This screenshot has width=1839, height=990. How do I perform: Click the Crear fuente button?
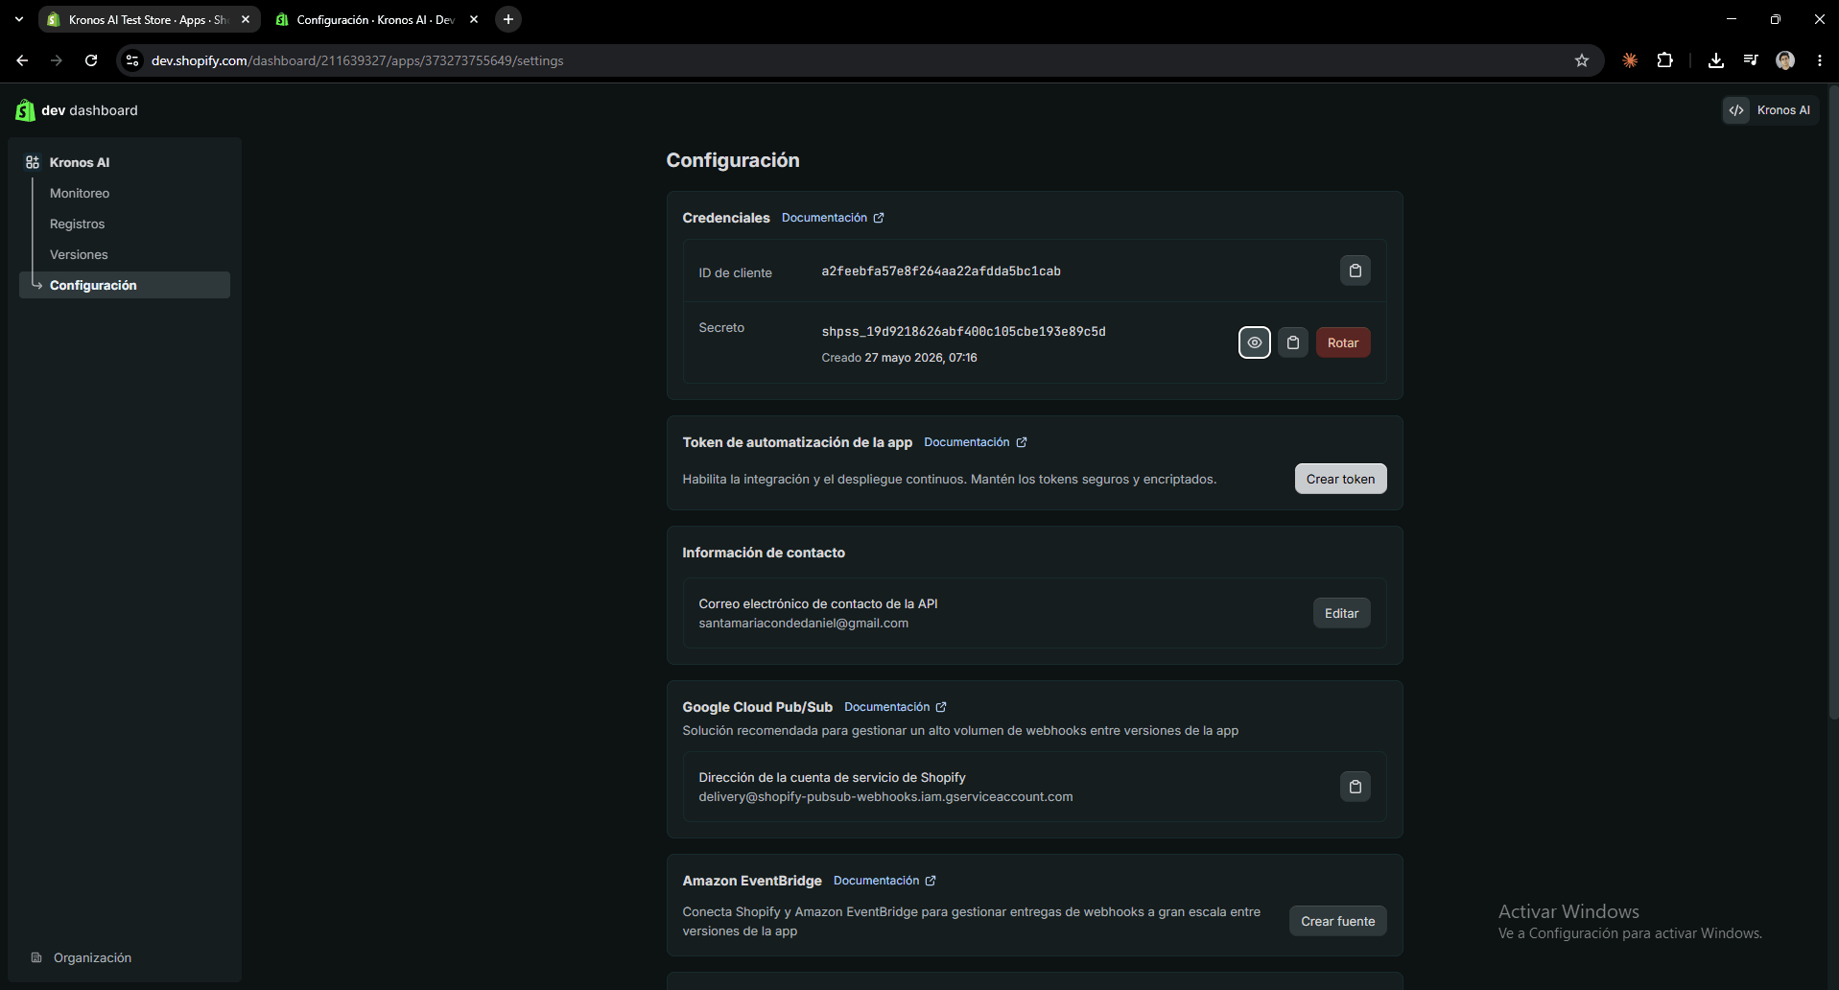pyautogui.click(x=1337, y=921)
